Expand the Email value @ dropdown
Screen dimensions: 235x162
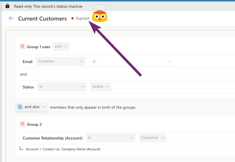click(132, 61)
